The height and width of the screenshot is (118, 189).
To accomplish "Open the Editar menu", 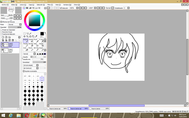I will point(14,5).
